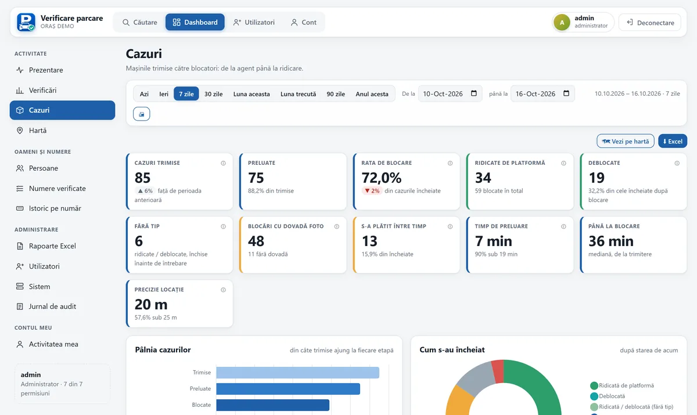The image size is (697, 415).
Task: Click the admin avatar circle
Action: click(562, 22)
